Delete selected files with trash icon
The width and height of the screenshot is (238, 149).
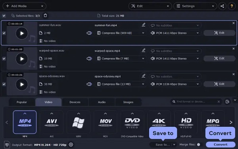point(45,15)
